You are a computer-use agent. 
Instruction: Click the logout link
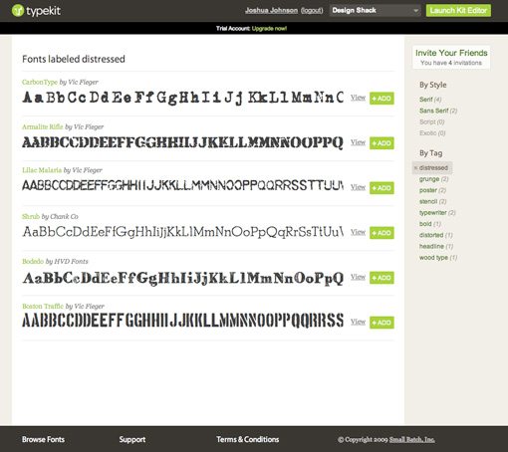pos(312,10)
